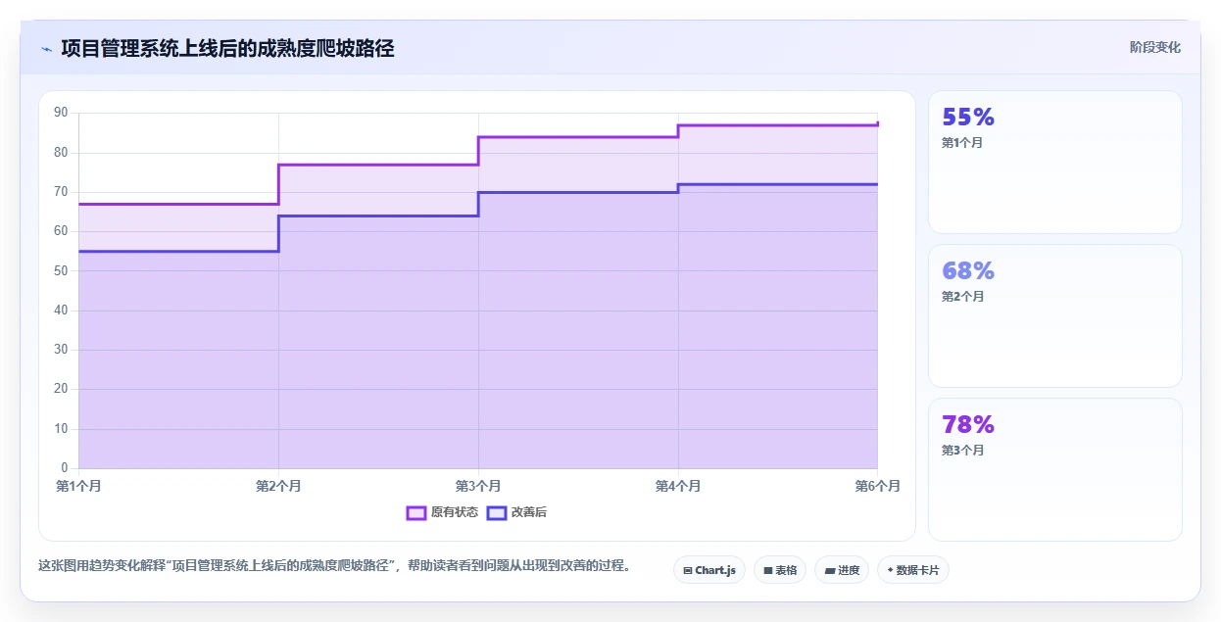Click the y-axis value 90
Screen dimensions: 1221x622
[x=61, y=113]
